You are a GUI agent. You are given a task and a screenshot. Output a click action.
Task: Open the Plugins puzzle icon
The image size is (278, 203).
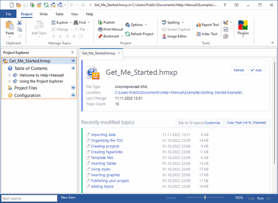pos(243,25)
